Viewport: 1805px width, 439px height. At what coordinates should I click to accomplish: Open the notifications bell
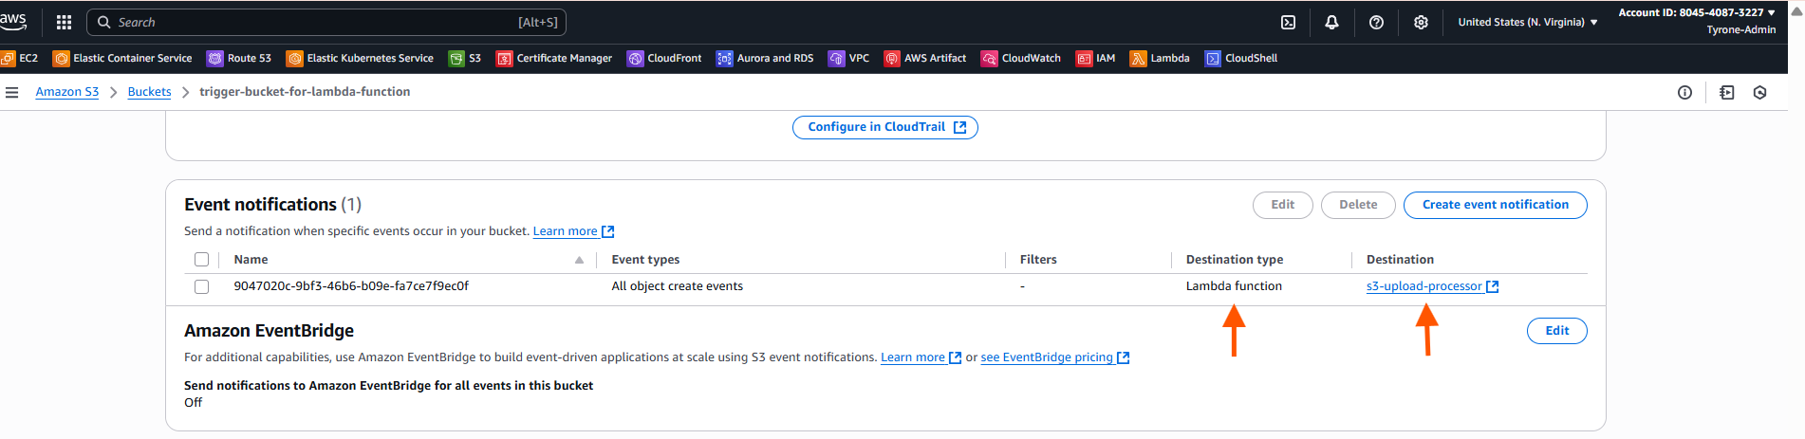pos(1331,22)
